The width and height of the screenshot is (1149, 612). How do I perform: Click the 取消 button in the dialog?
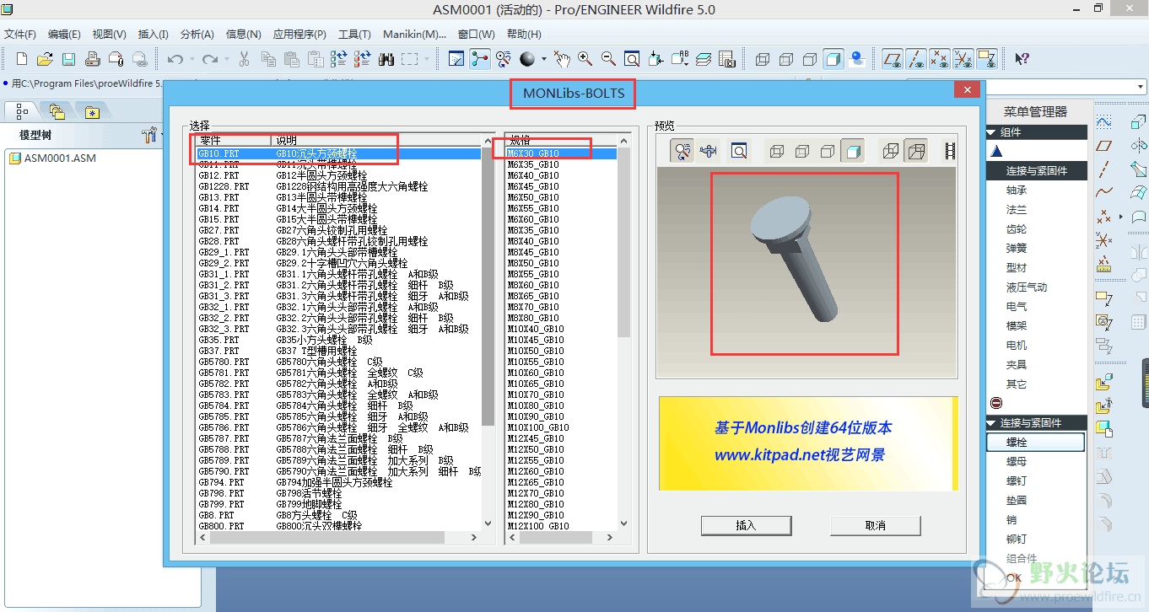click(x=875, y=525)
